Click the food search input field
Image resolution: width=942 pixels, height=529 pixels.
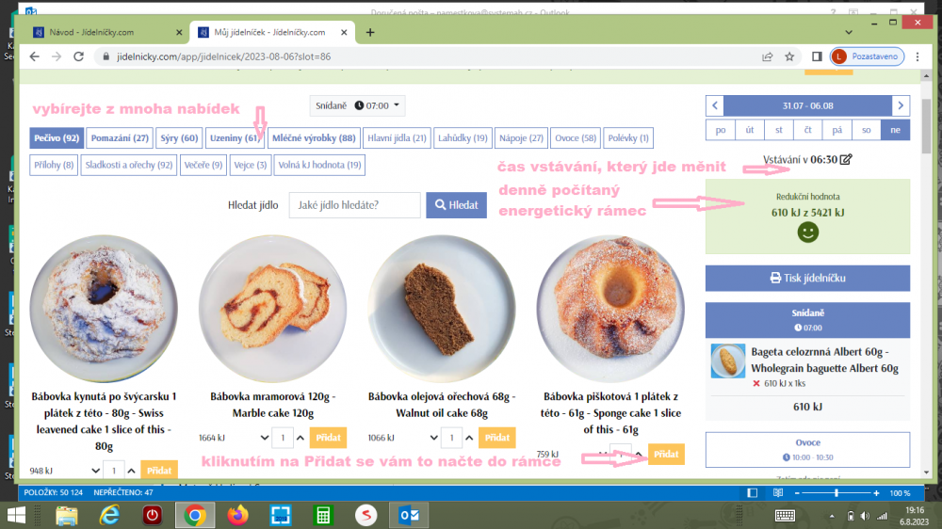pos(353,204)
